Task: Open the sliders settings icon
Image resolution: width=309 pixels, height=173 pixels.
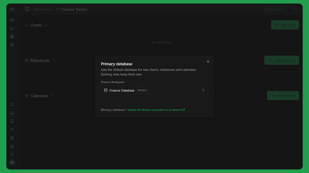Action: (x=12, y=154)
